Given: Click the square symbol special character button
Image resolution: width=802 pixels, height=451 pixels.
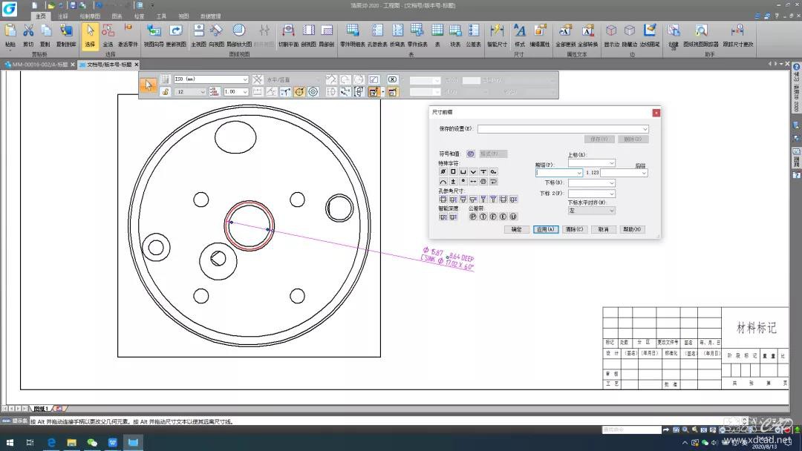Looking at the screenshot, I should (x=453, y=171).
